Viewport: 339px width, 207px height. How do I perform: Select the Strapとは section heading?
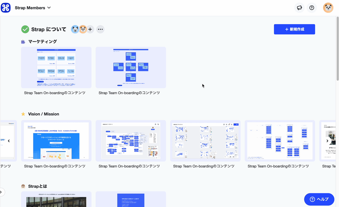point(38,186)
